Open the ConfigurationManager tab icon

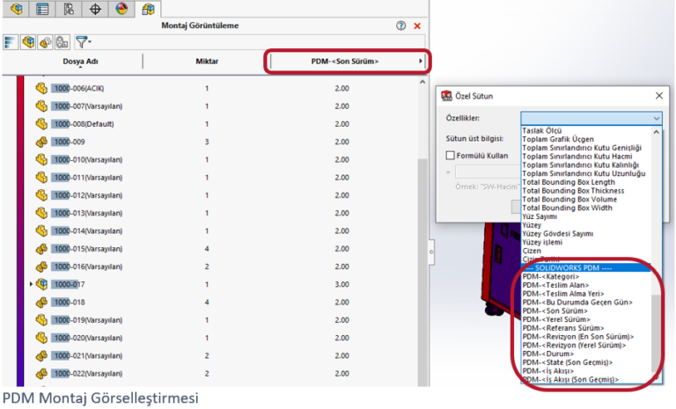pyautogui.click(x=70, y=9)
